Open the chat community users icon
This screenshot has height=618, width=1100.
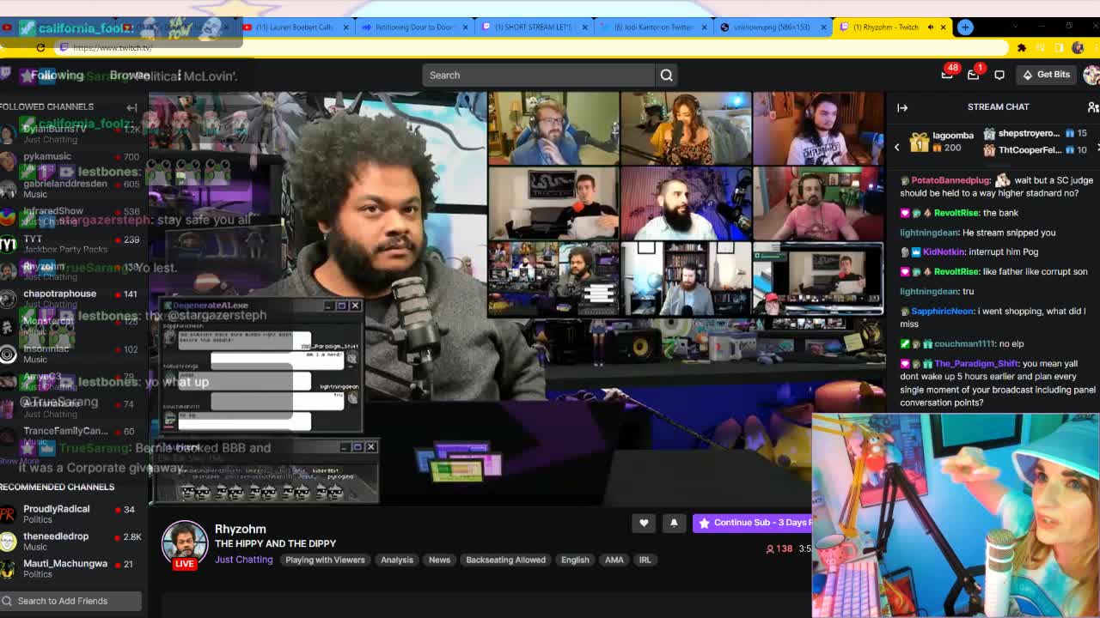pyautogui.click(x=1092, y=107)
